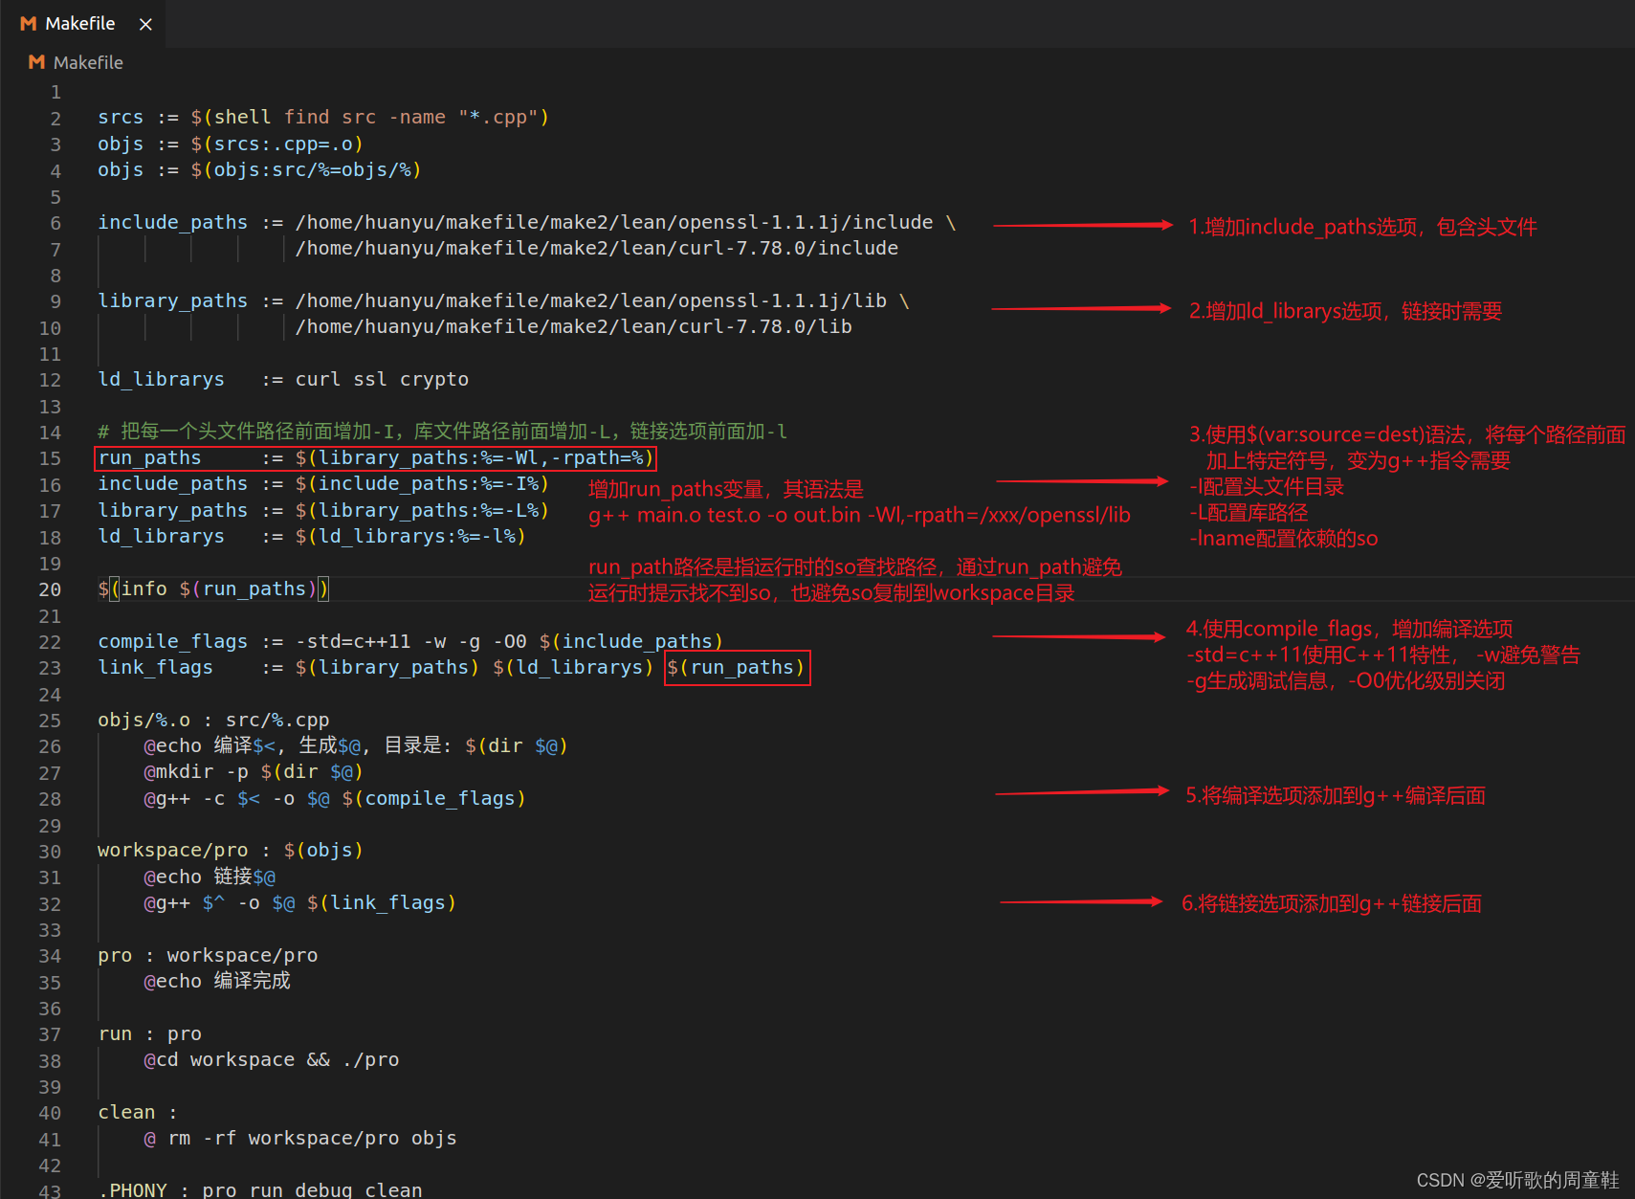Click '@mkdir -p $(dir $@)' line
1635x1199 pixels.
tap(254, 771)
